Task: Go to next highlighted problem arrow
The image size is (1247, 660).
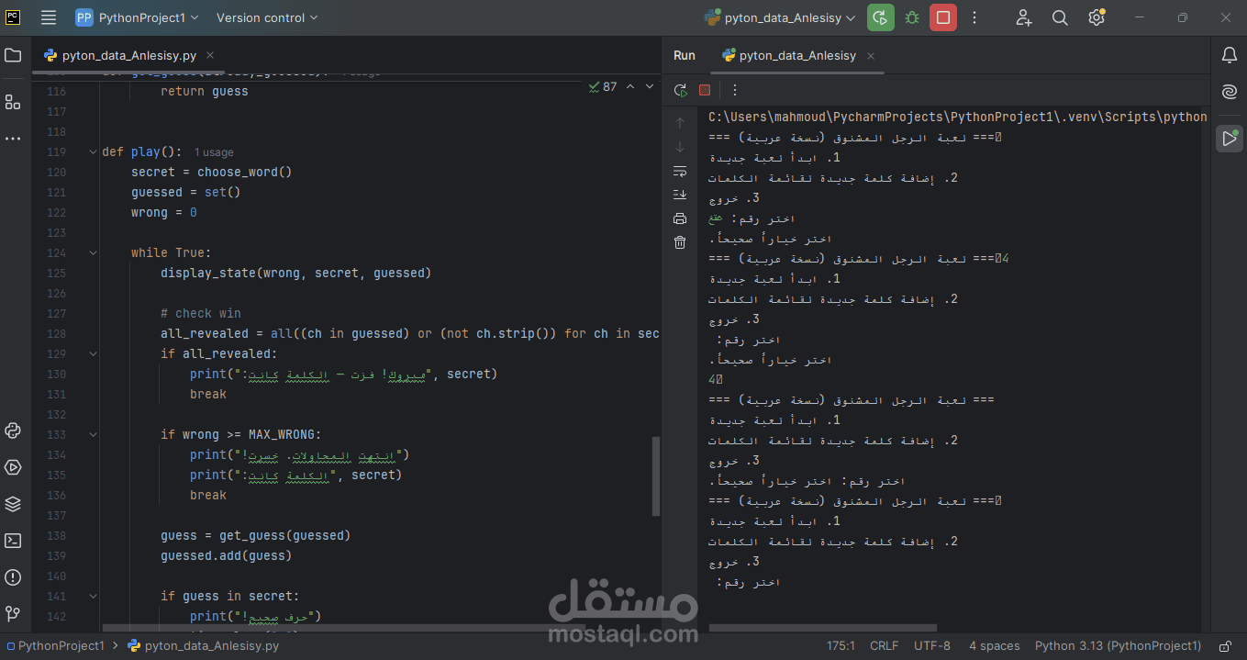Action: (650, 86)
